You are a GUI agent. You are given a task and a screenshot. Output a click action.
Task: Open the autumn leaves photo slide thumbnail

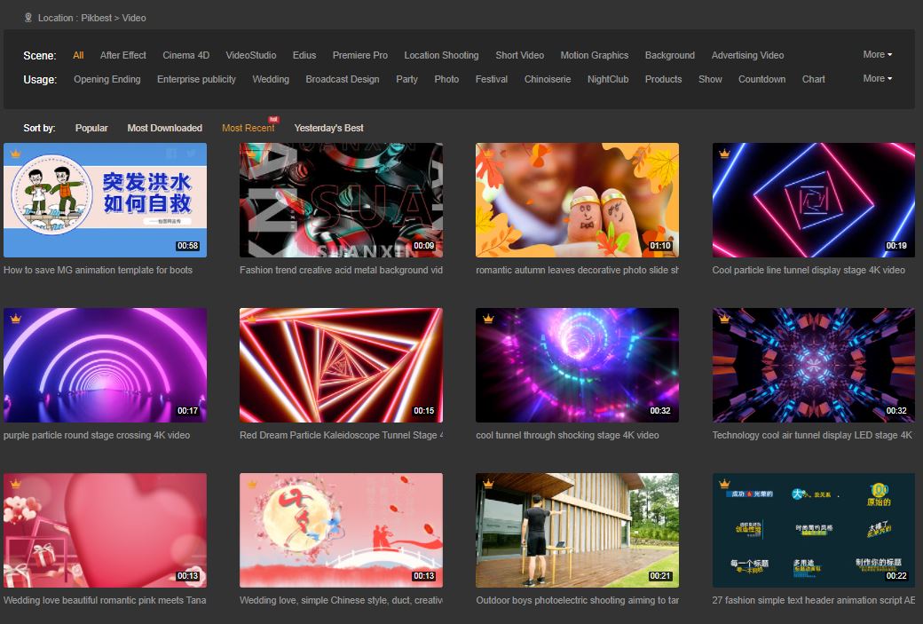[577, 200]
